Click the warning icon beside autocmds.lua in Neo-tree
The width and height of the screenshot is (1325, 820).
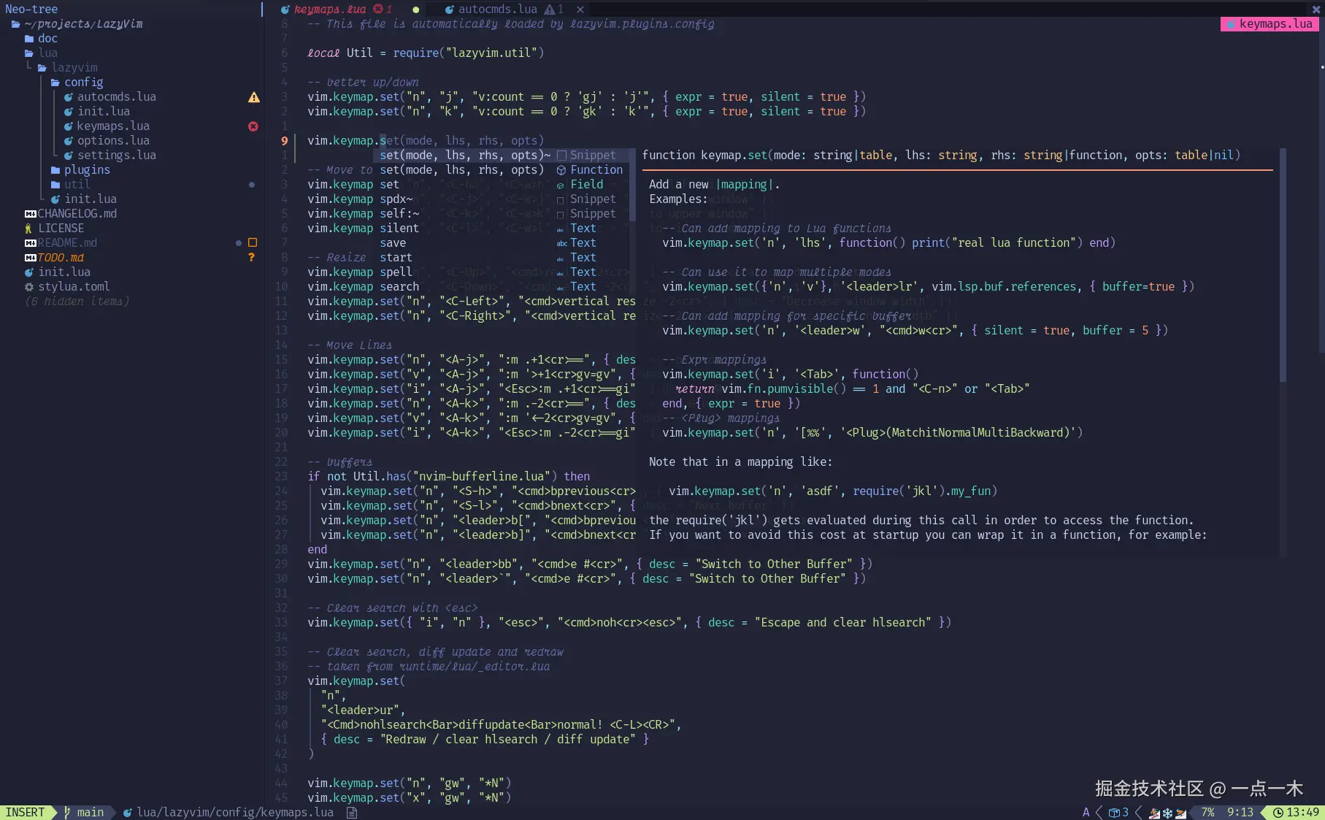coord(253,96)
